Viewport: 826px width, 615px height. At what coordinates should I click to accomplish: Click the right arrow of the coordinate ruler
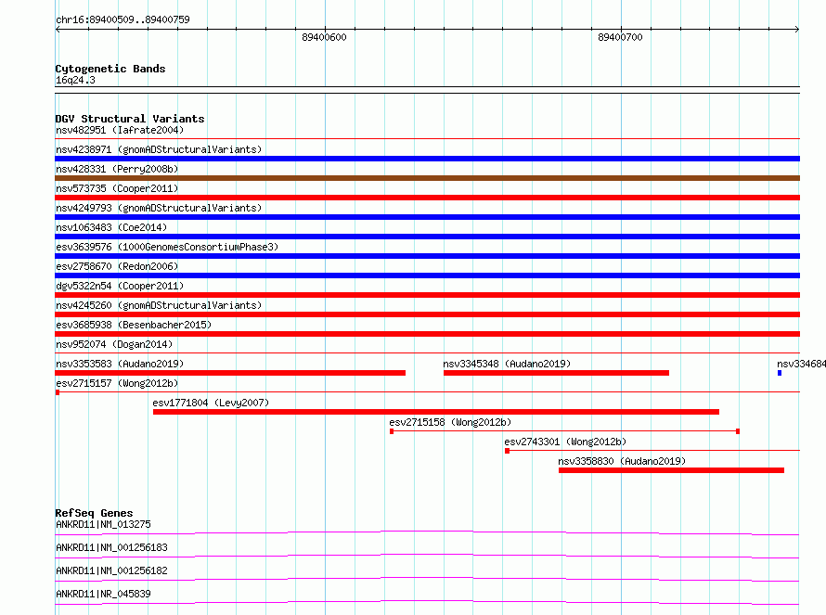796,30
